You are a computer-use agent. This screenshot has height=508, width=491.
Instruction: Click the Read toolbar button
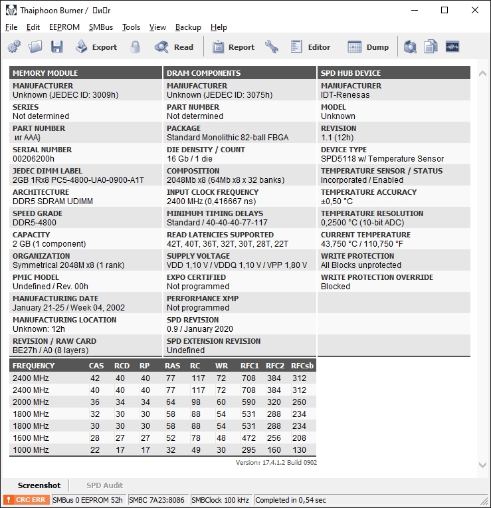tap(174, 47)
